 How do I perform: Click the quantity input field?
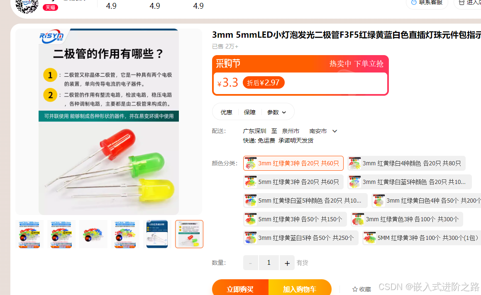(269, 263)
